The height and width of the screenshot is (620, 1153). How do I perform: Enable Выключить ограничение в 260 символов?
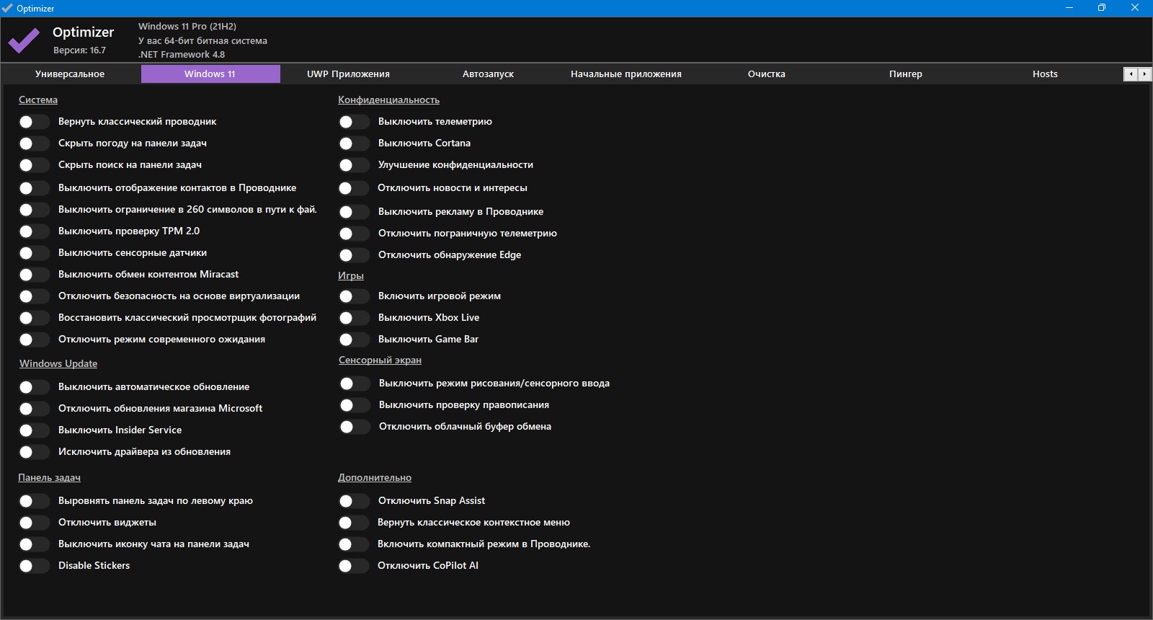coord(34,210)
